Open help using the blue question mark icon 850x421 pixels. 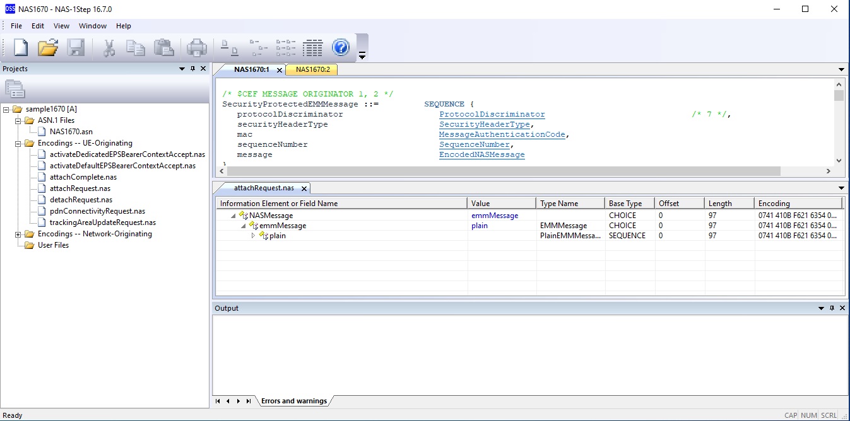pyautogui.click(x=341, y=47)
